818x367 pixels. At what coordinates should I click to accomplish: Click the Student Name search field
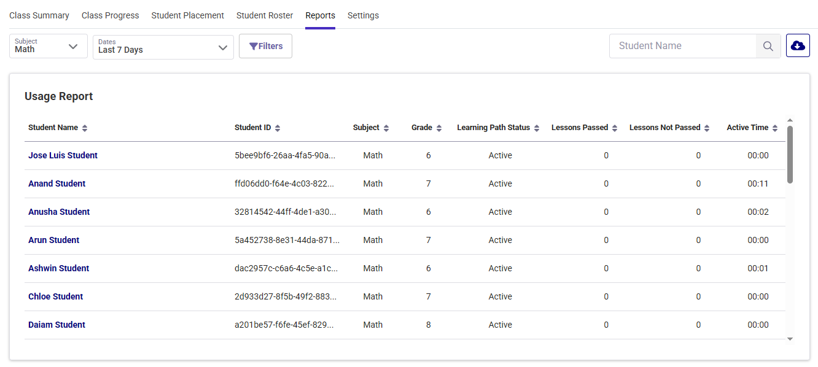tap(682, 46)
